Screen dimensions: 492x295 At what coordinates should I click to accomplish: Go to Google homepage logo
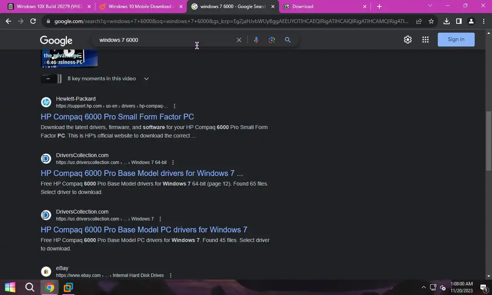56,40
